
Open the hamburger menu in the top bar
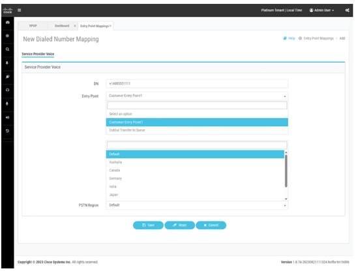click(20, 10)
